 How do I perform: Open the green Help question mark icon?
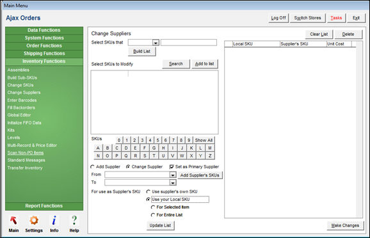coord(74,220)
